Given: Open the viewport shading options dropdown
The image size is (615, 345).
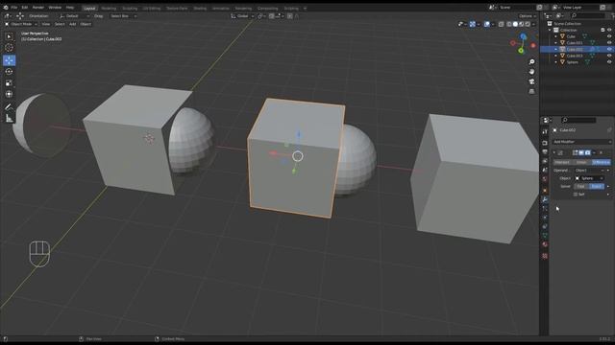Looking at the screenshot, I should coord(534,24).
